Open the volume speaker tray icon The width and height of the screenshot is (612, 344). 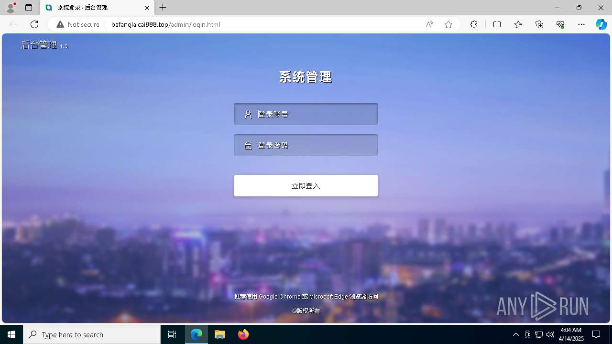[550, 334]
